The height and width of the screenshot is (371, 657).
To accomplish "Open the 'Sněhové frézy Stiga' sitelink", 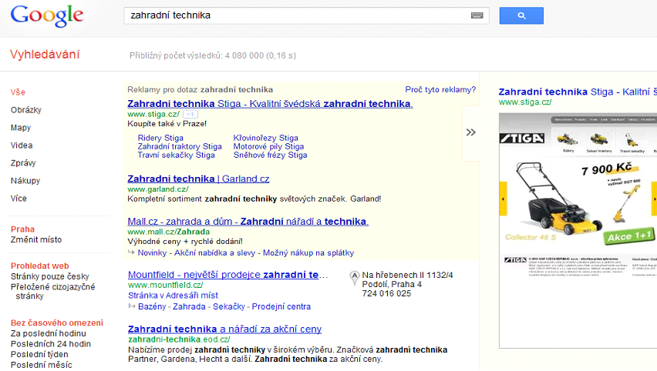I will pyautogui.click(x=270, y=155).
